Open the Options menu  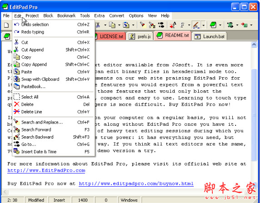(136, 15)
